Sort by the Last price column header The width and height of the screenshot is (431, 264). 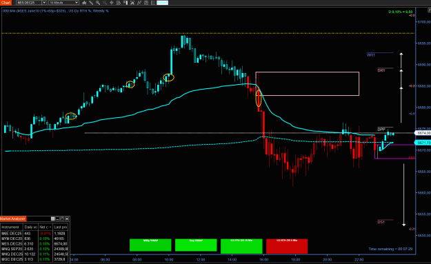click(x=61, y=227)
